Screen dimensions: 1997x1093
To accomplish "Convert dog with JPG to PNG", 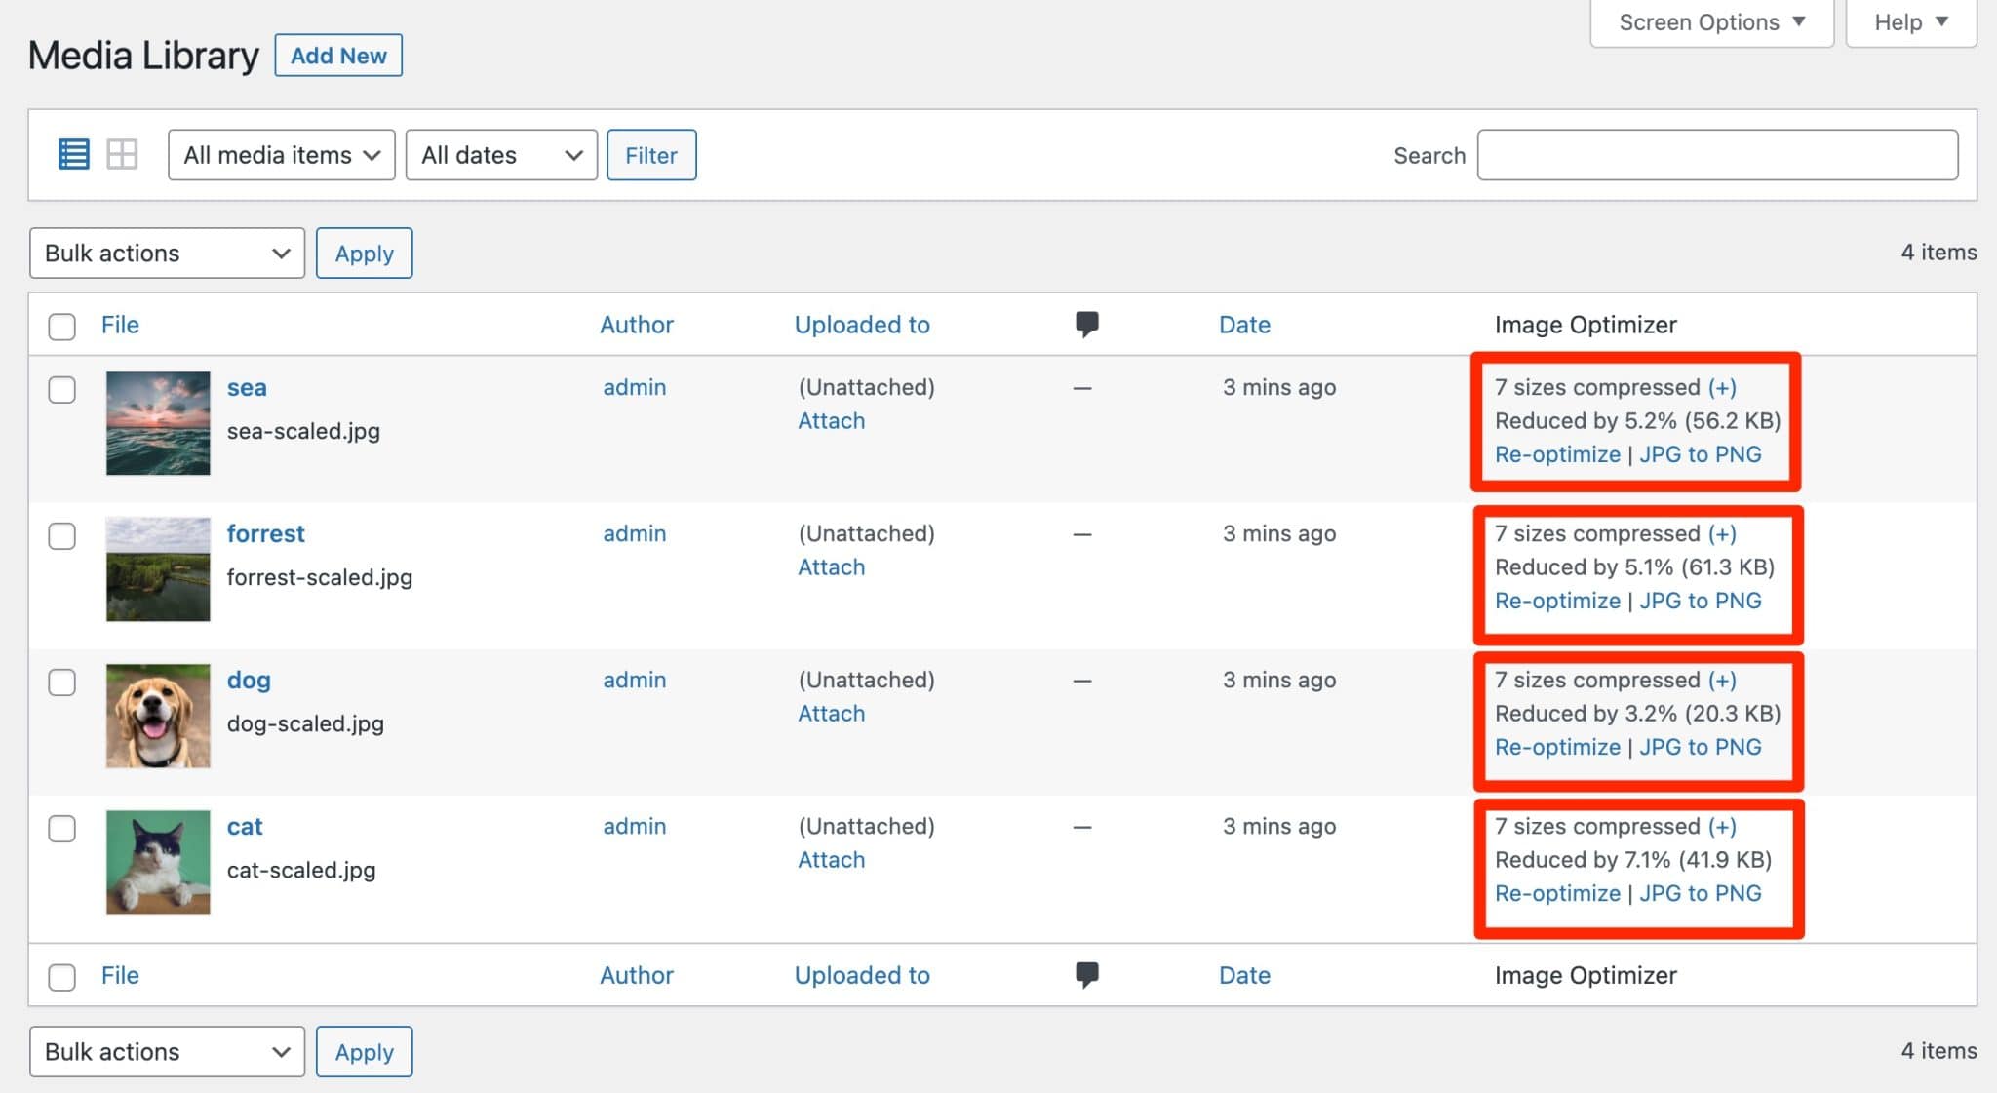I will pos(1701,747).
